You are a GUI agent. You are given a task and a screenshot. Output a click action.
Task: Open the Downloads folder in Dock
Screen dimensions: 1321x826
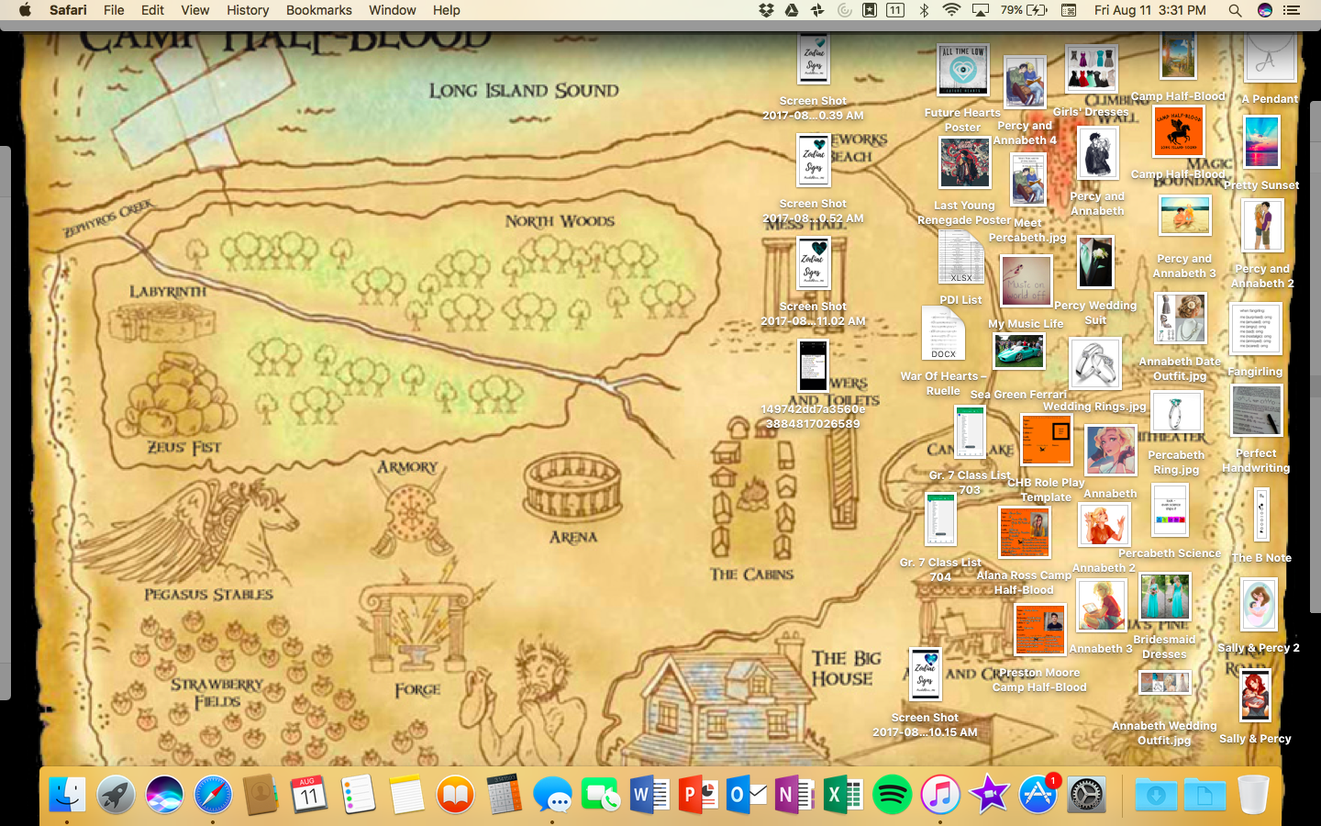point(1156,795)
